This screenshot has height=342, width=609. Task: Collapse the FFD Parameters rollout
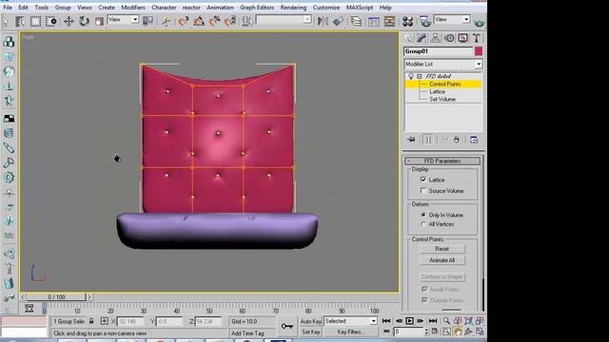pos(442,161)
